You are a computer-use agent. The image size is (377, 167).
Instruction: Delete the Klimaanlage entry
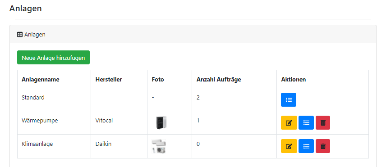[x=323, y=146]
